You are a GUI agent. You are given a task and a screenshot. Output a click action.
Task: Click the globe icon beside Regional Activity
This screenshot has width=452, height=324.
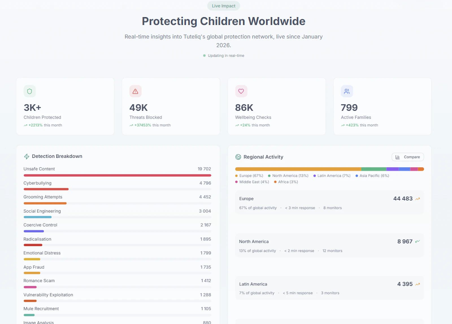click(238, 157)
